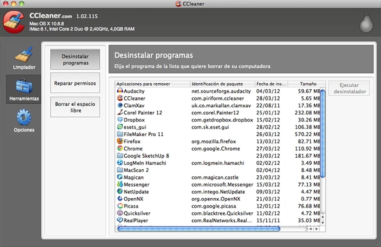Click the MacScan 2 folder icon
Screen dimensions: 381x247
(x=120, y=170)
